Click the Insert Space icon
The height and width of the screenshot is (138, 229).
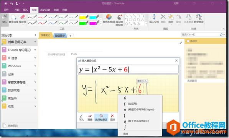pyautogui.click(x=154, y=19)
